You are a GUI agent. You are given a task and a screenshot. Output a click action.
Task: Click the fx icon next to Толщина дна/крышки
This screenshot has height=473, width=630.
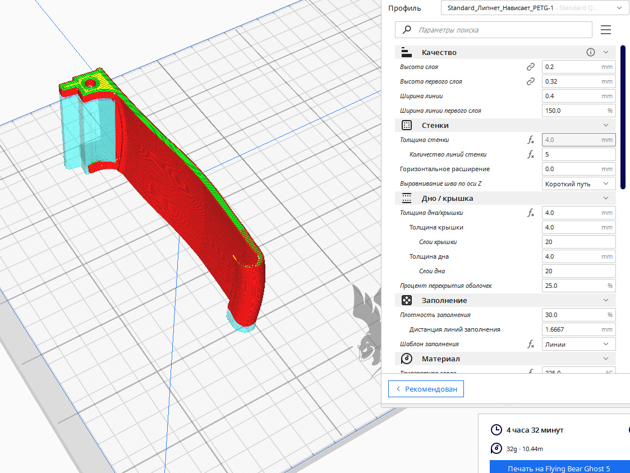tap(531, 213)
